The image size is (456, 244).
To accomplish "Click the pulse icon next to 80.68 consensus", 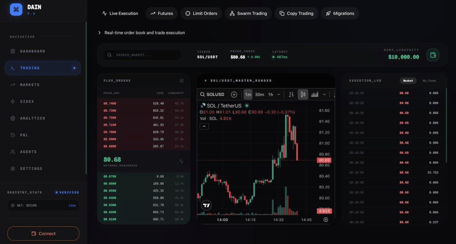I will tap(182, 161).
